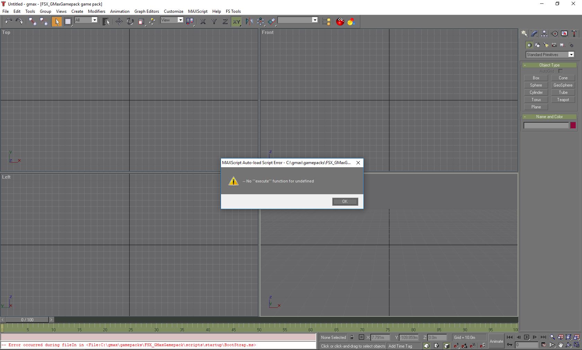Click the Play Animation button

tap(527, 337)
